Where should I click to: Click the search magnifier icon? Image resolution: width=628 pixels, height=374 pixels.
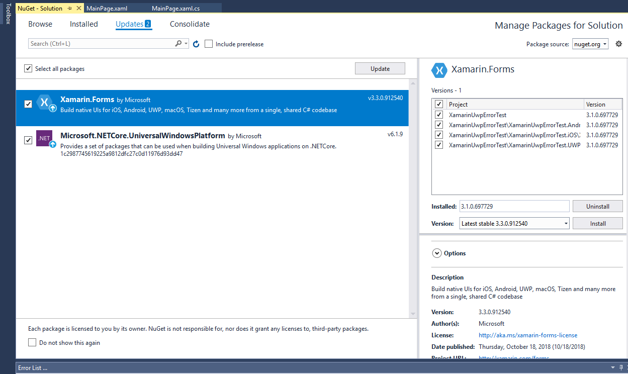[x=178, y=44]
